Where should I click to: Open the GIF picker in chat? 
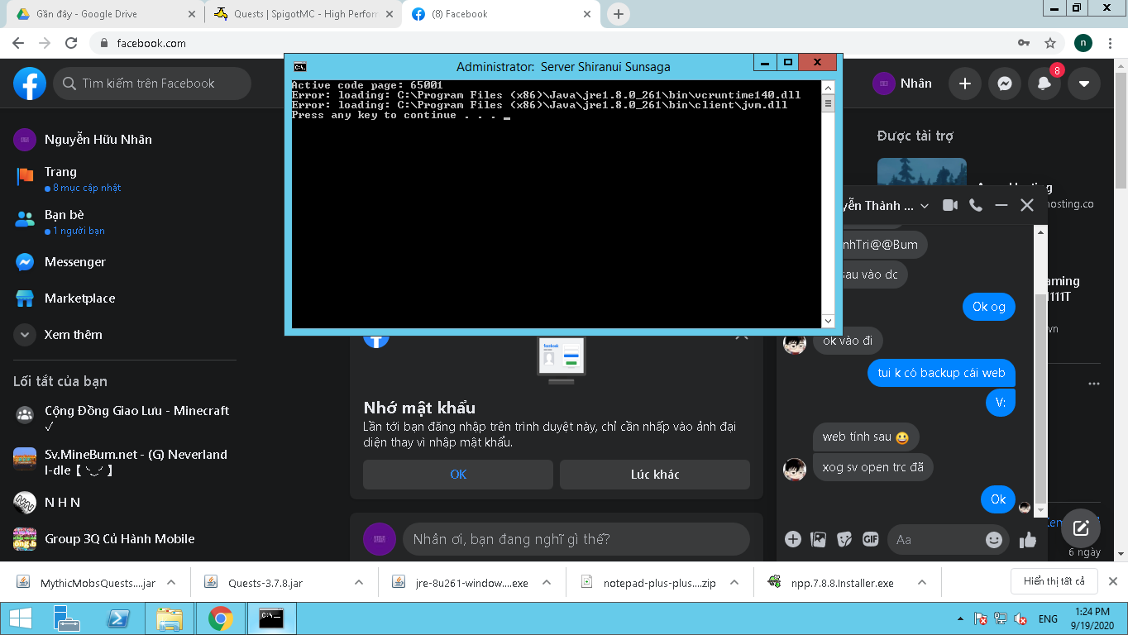coord(870,539)
